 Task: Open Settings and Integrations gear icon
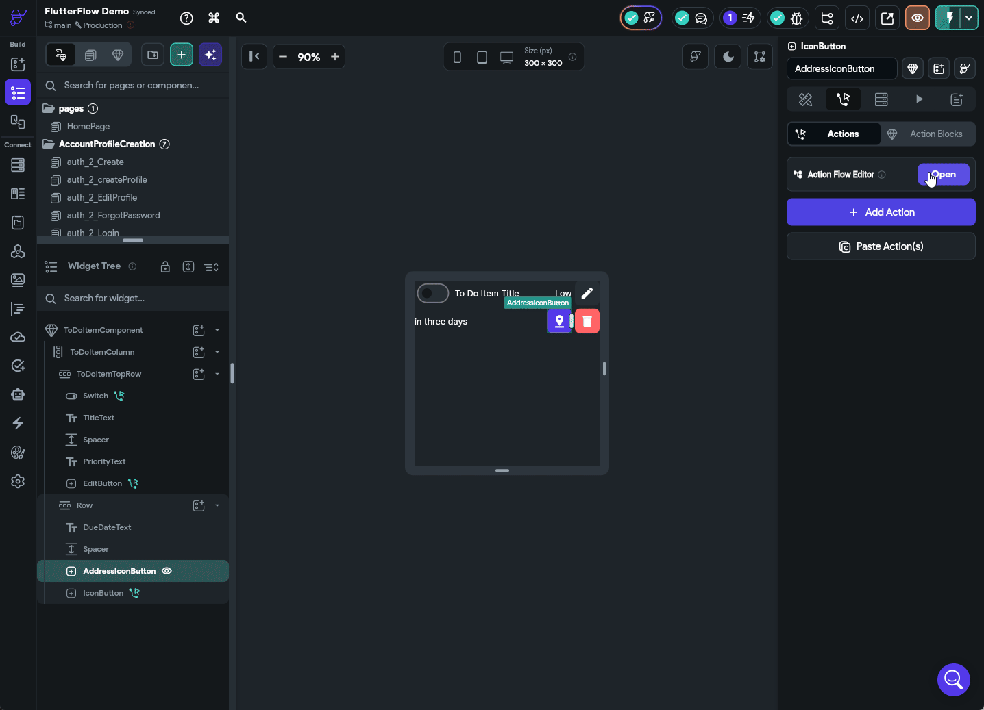pyautogui.click(x=18, y=481)
